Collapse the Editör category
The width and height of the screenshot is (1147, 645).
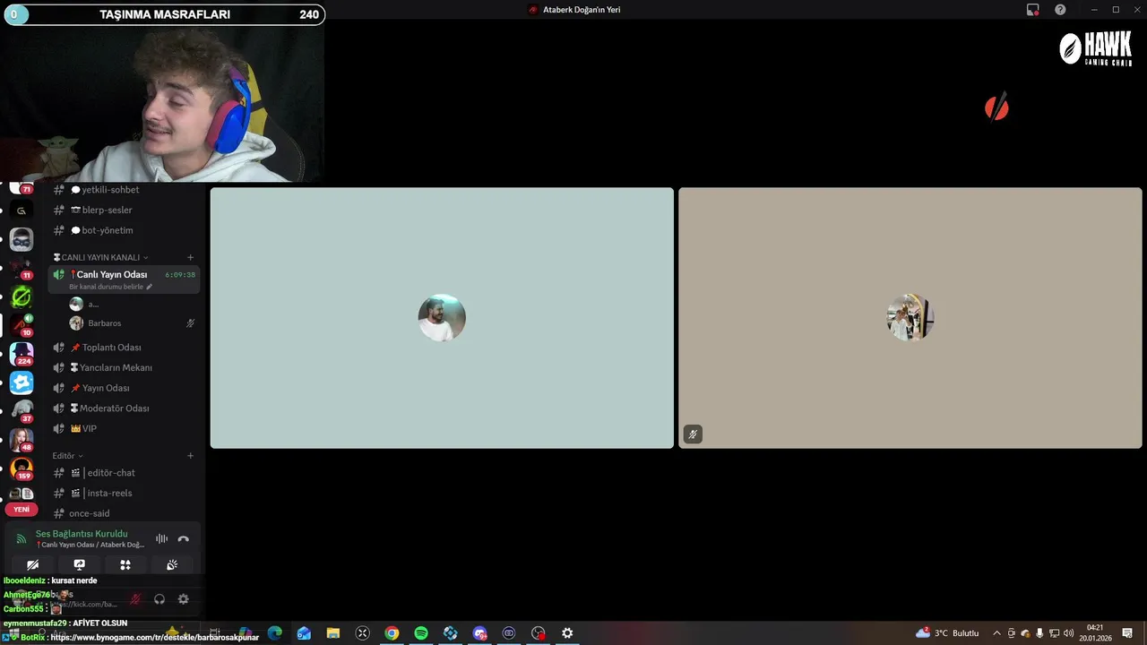coord(67,456)
